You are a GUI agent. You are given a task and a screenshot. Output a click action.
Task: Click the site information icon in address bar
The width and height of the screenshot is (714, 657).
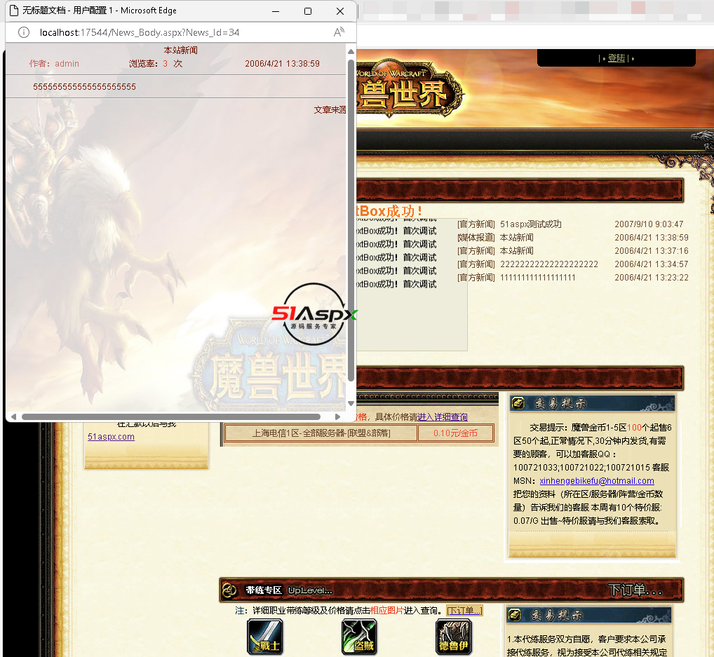click(x=24, y=32)
